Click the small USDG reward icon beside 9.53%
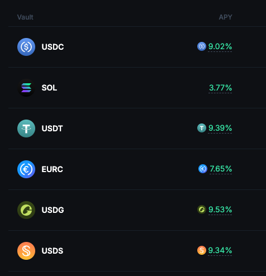The width and height of the screenshot is (266, 276). (202, 210)
